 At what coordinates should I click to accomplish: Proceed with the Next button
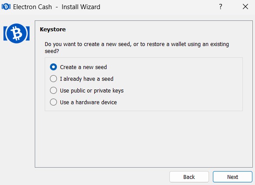[x=232, y=177]
